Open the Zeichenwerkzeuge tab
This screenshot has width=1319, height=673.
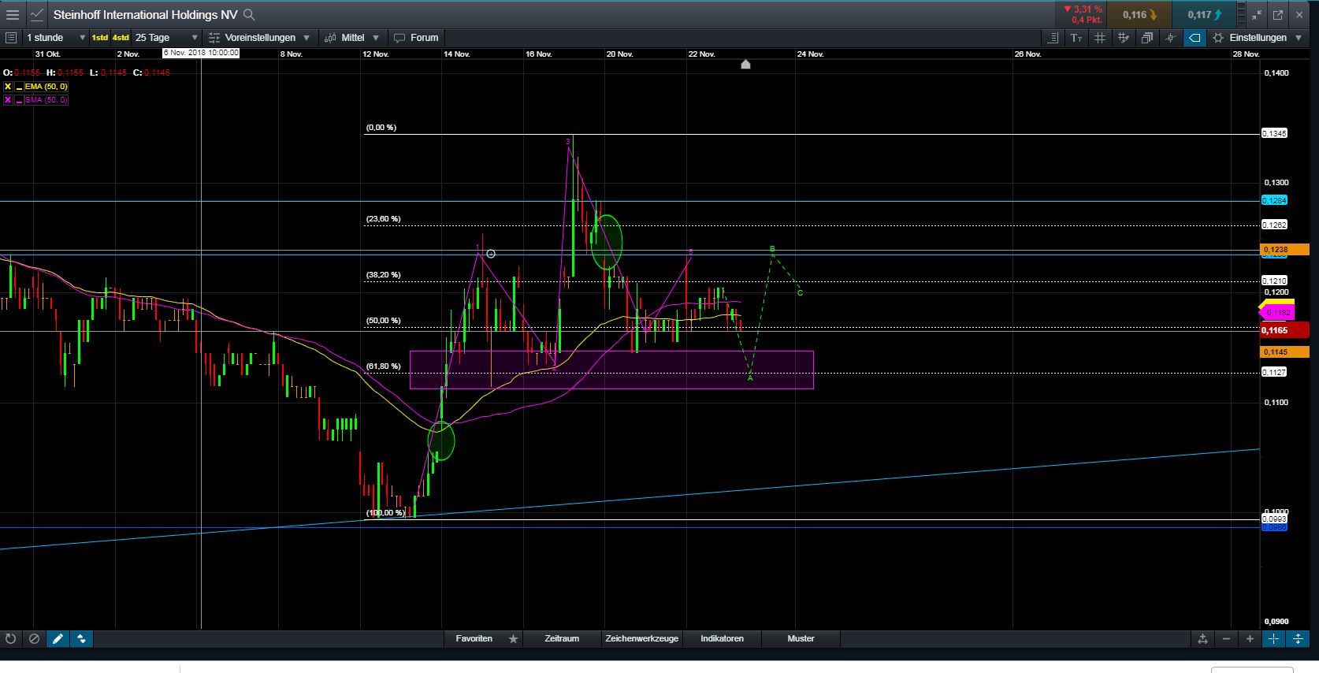point(642,639)
